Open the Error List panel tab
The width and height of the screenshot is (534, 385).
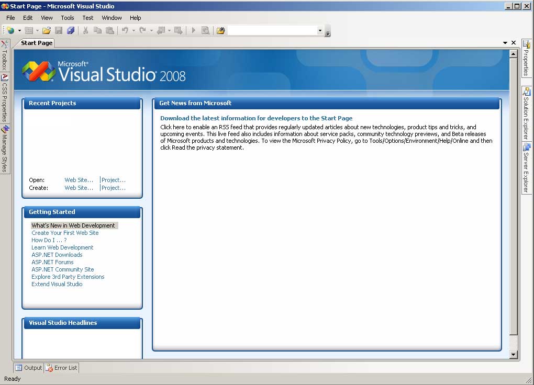[x=62, y=368]
